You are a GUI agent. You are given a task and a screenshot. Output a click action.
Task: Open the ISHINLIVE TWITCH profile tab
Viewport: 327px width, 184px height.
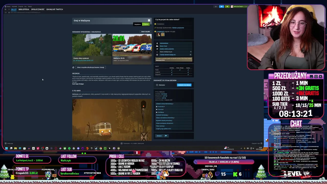tap(54, 9)
